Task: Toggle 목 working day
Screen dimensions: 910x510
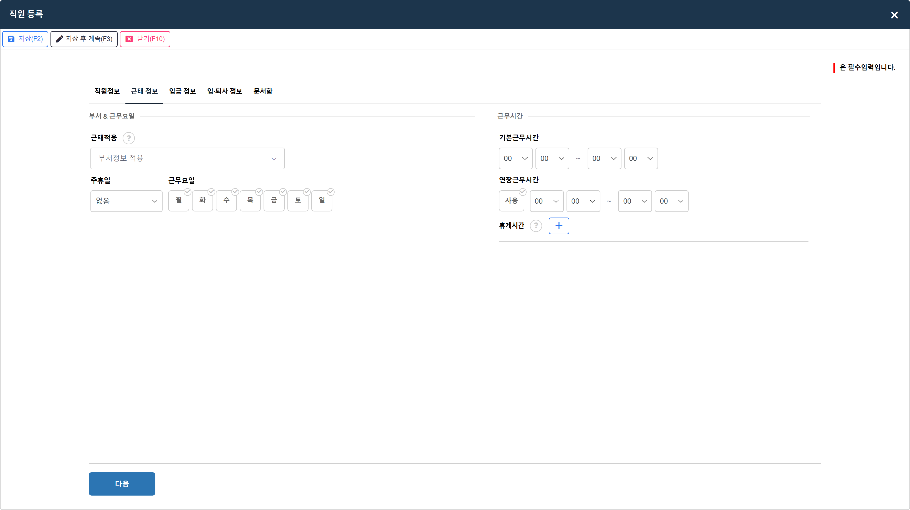Action: pos(251,201)
